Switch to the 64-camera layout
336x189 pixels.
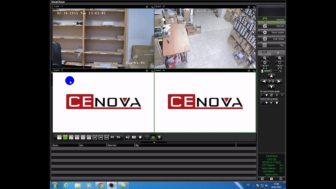coord(107,137)
